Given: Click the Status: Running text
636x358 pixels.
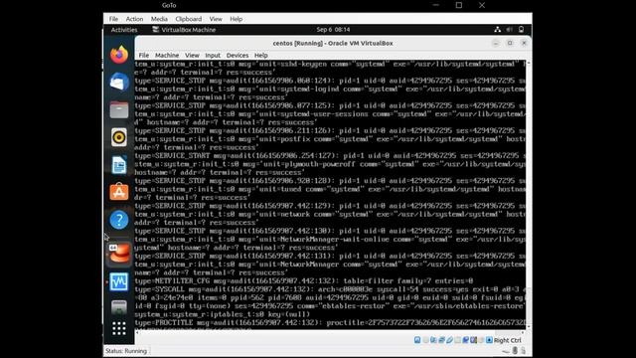Looking at the screenshot, I should [126, 351].
